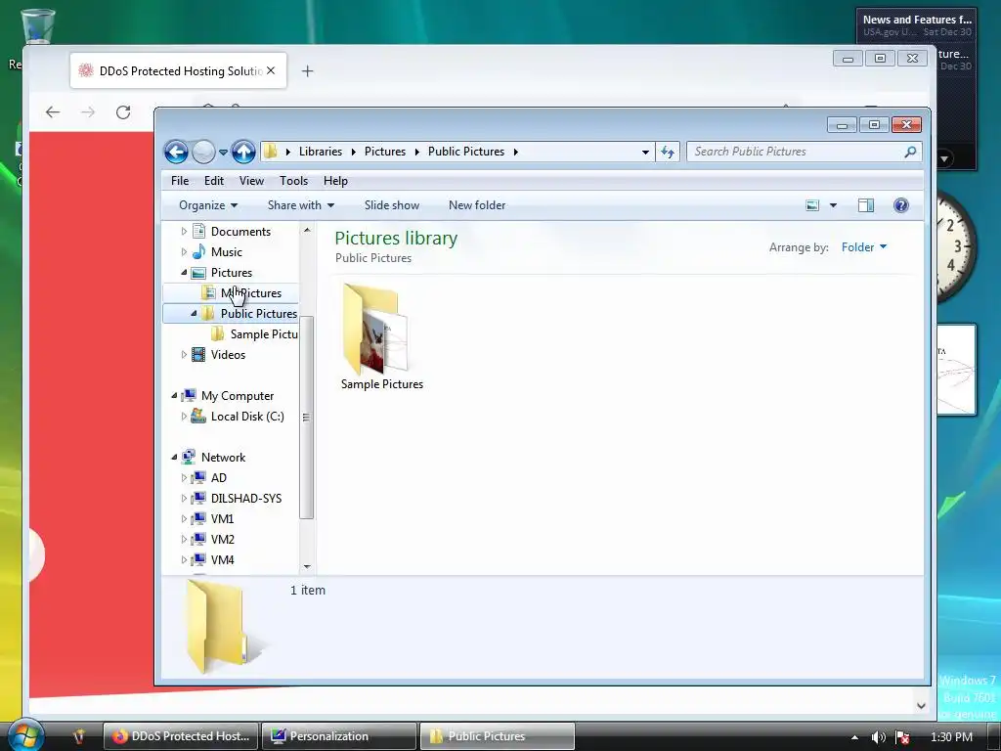Select the DILSHAD-SYS network computer

245,498
